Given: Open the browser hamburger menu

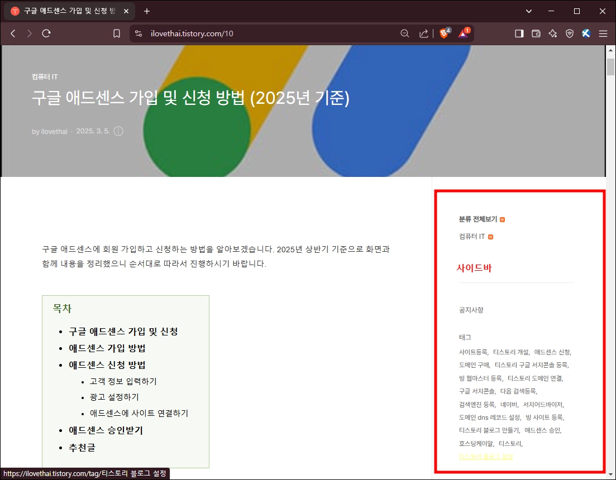Looking at the screenshot, I should [603, 33].
